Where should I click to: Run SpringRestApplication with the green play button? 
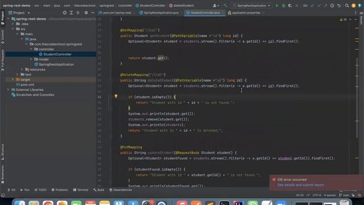coord(277,6)
